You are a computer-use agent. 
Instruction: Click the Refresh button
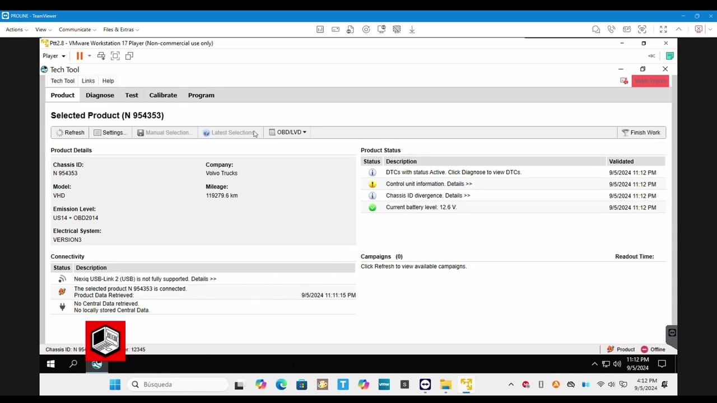[x=70, y=133]
